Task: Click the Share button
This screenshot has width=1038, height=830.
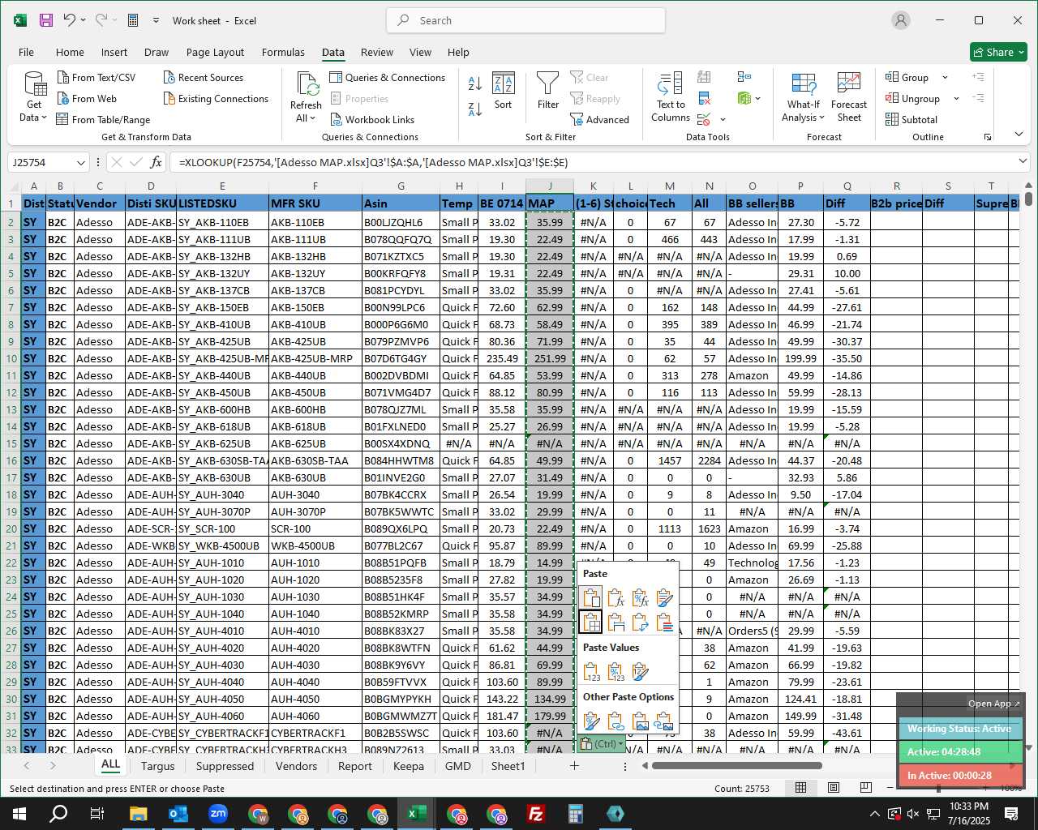Action: coord(998,52)
